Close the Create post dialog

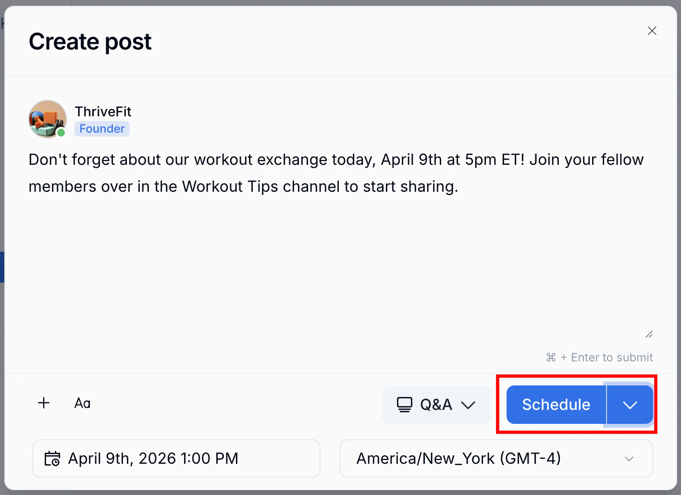(652, 30)
